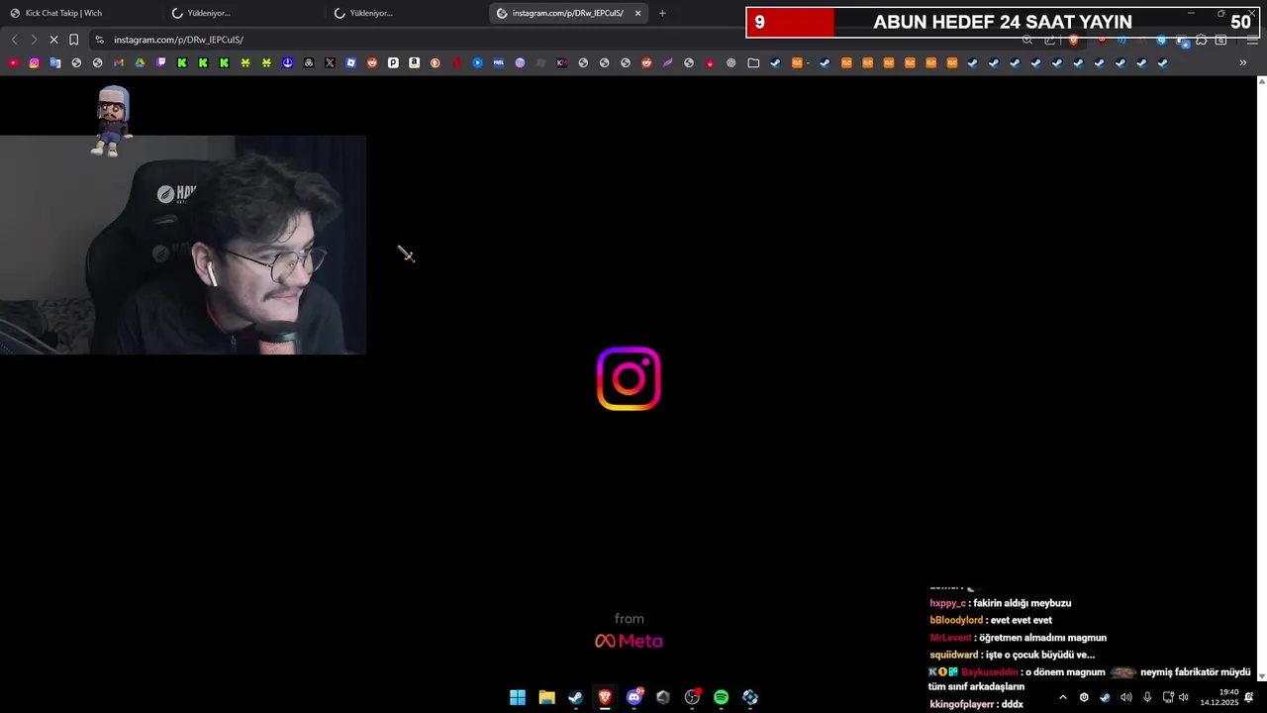Open the MAL bookmark
The height and width of the screenshot is (713, 1267).
pyautogui.click(x=499, y=63)
